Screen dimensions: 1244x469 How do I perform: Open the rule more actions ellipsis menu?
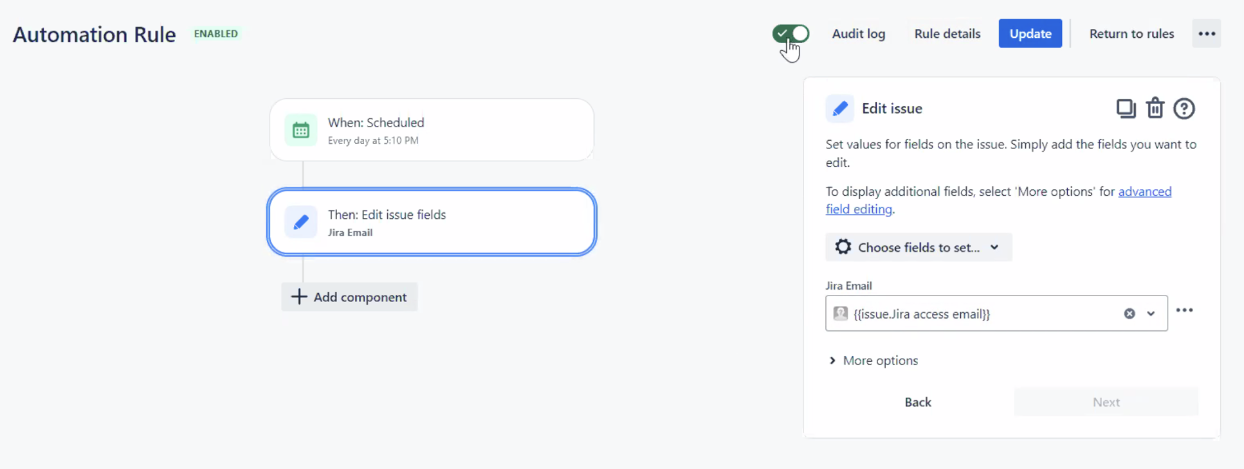pyautogui.click(x=1206, y=33)
